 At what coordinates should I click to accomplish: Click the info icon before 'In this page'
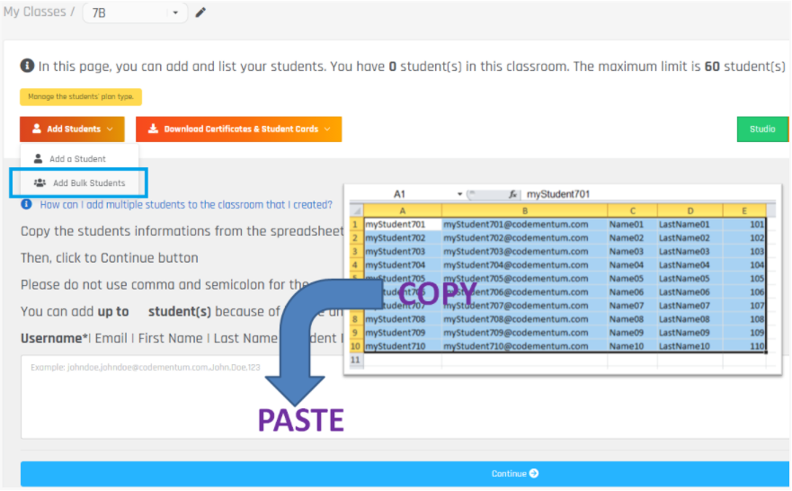point(27,66)
